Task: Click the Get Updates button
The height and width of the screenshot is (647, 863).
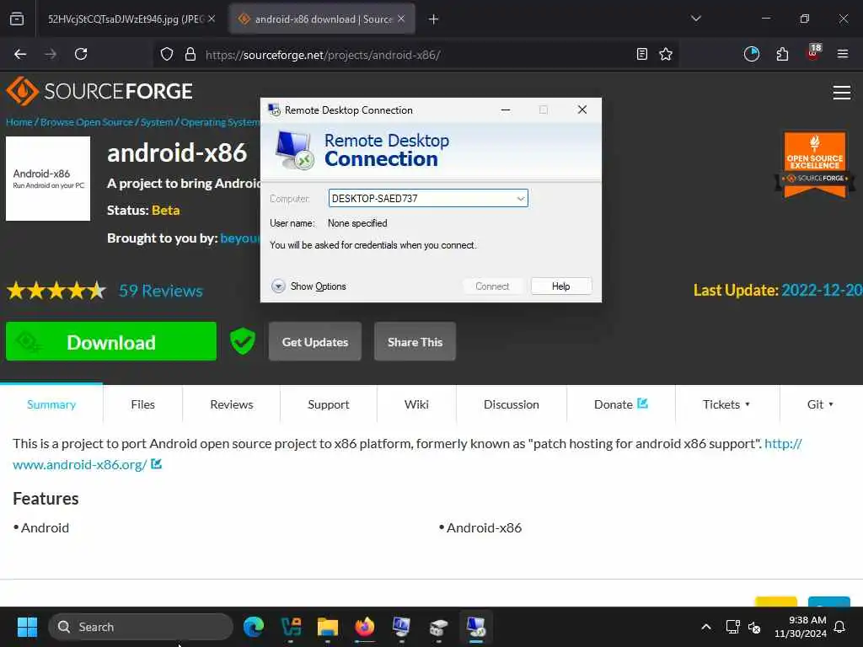Action: click(x=315, y=342)
